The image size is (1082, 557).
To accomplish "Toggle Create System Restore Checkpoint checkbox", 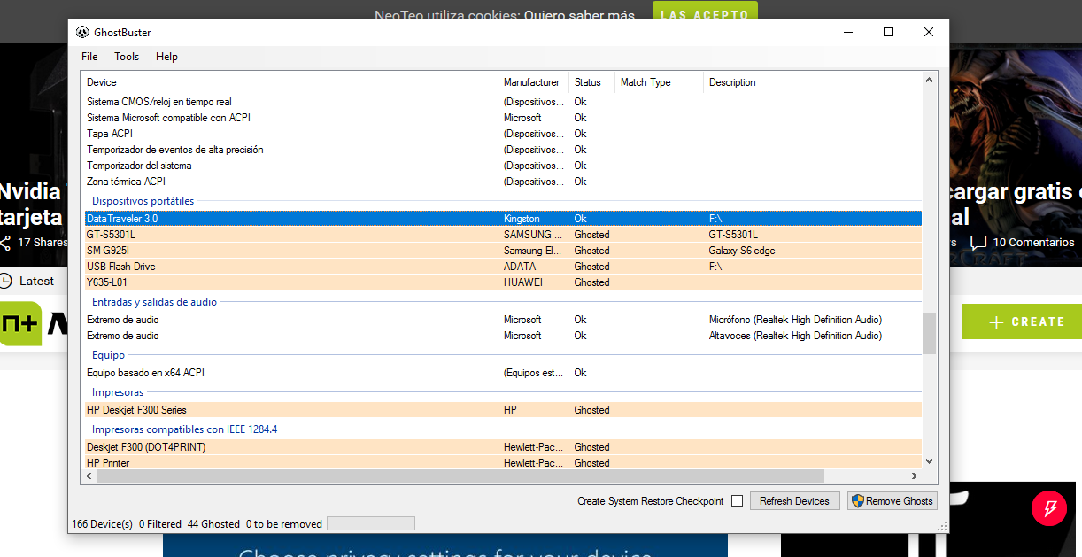I will (x=737, y=501).
